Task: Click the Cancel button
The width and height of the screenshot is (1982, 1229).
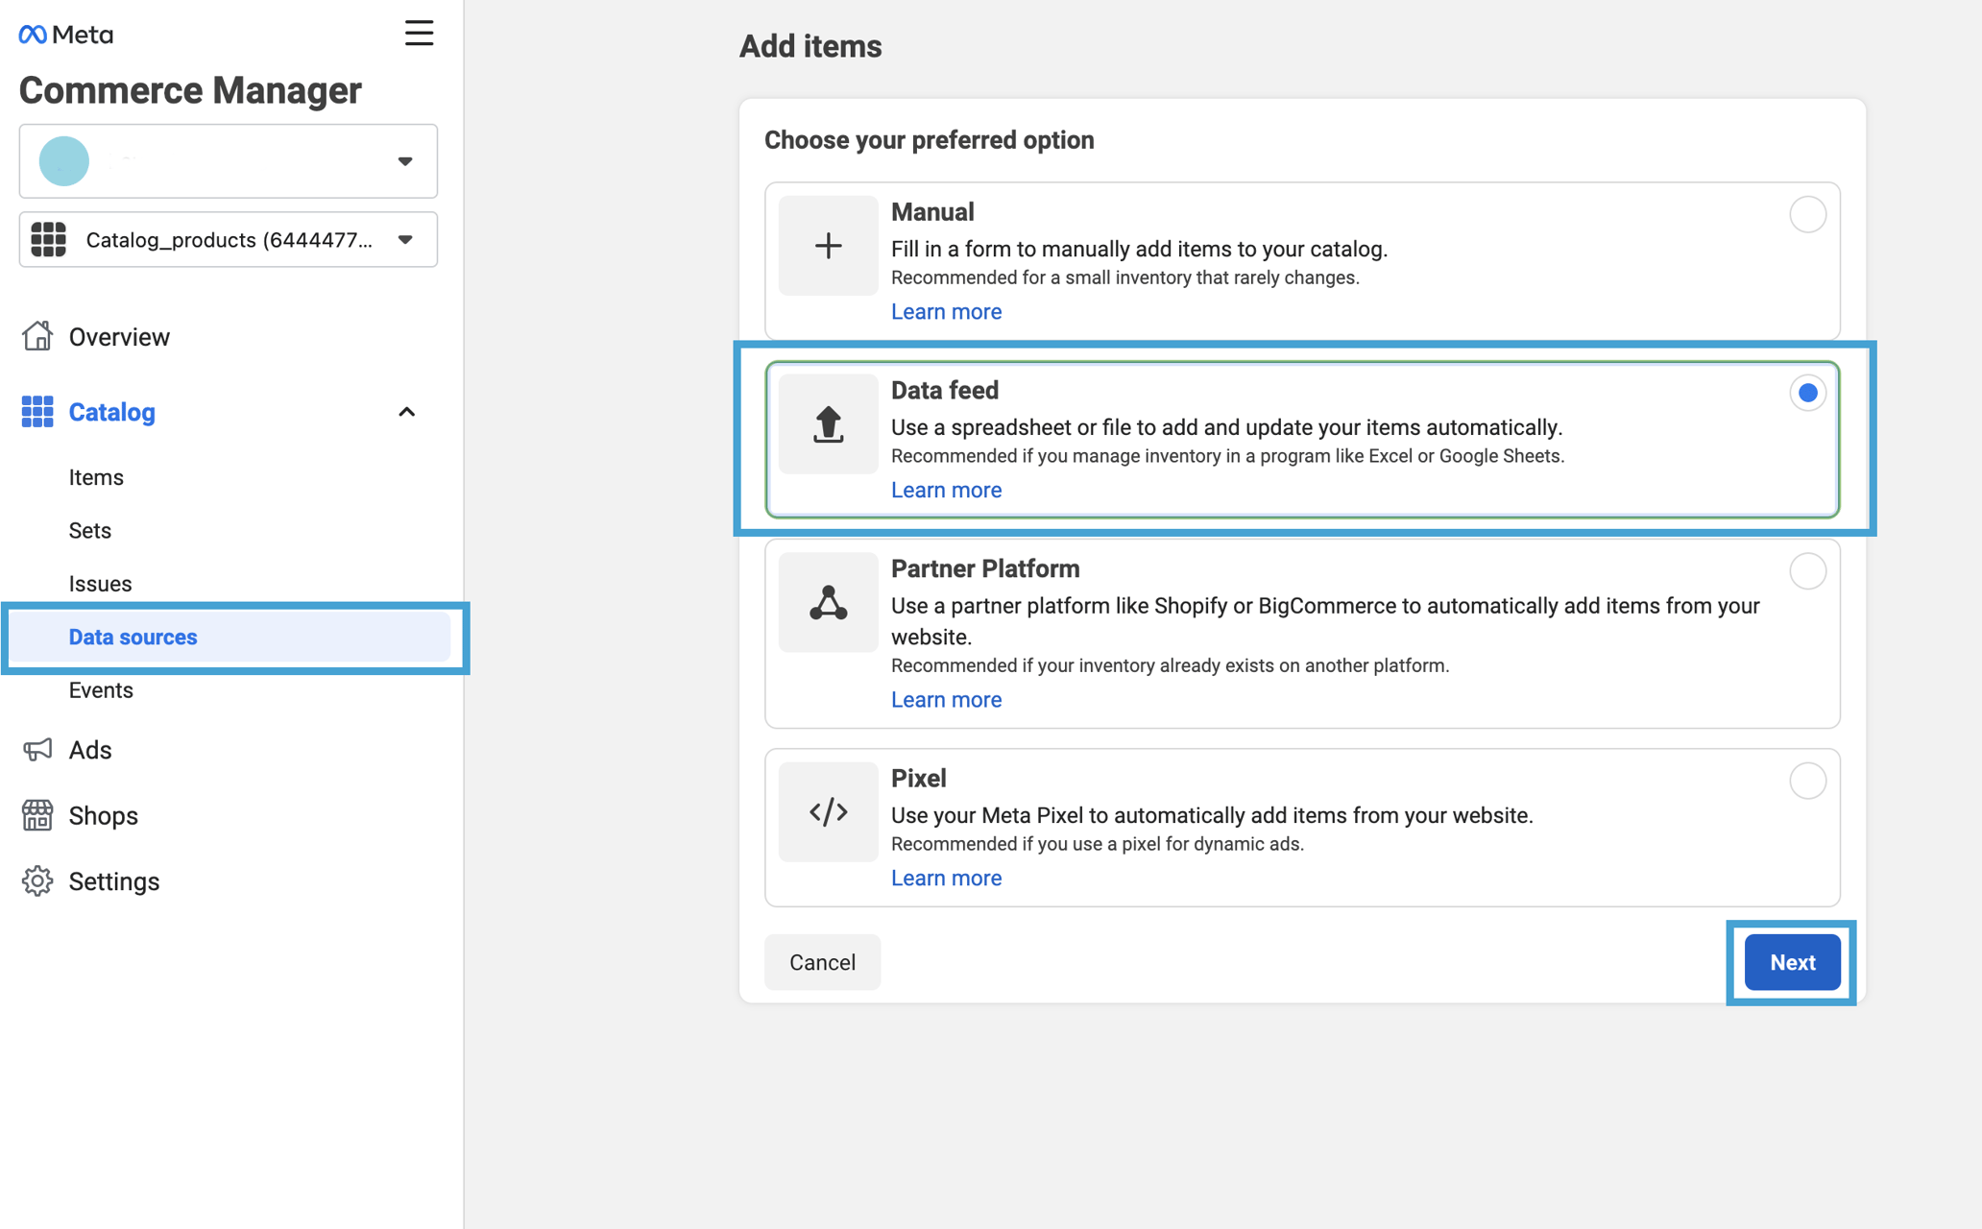Action: 822,962
